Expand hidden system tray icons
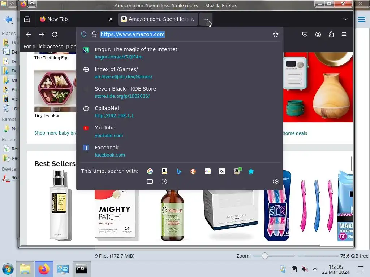370x277 pixels. coord(315,269)
